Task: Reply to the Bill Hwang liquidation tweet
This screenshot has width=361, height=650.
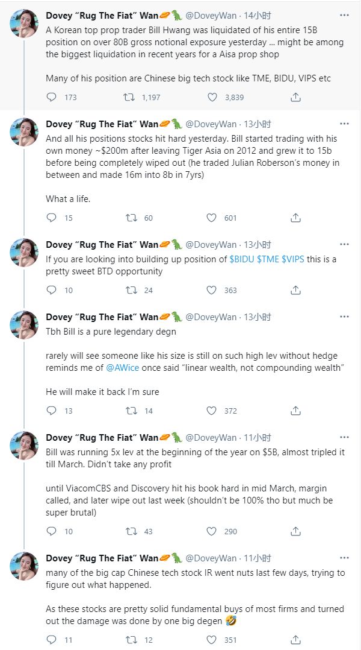Action: click(x=52, y=97)
